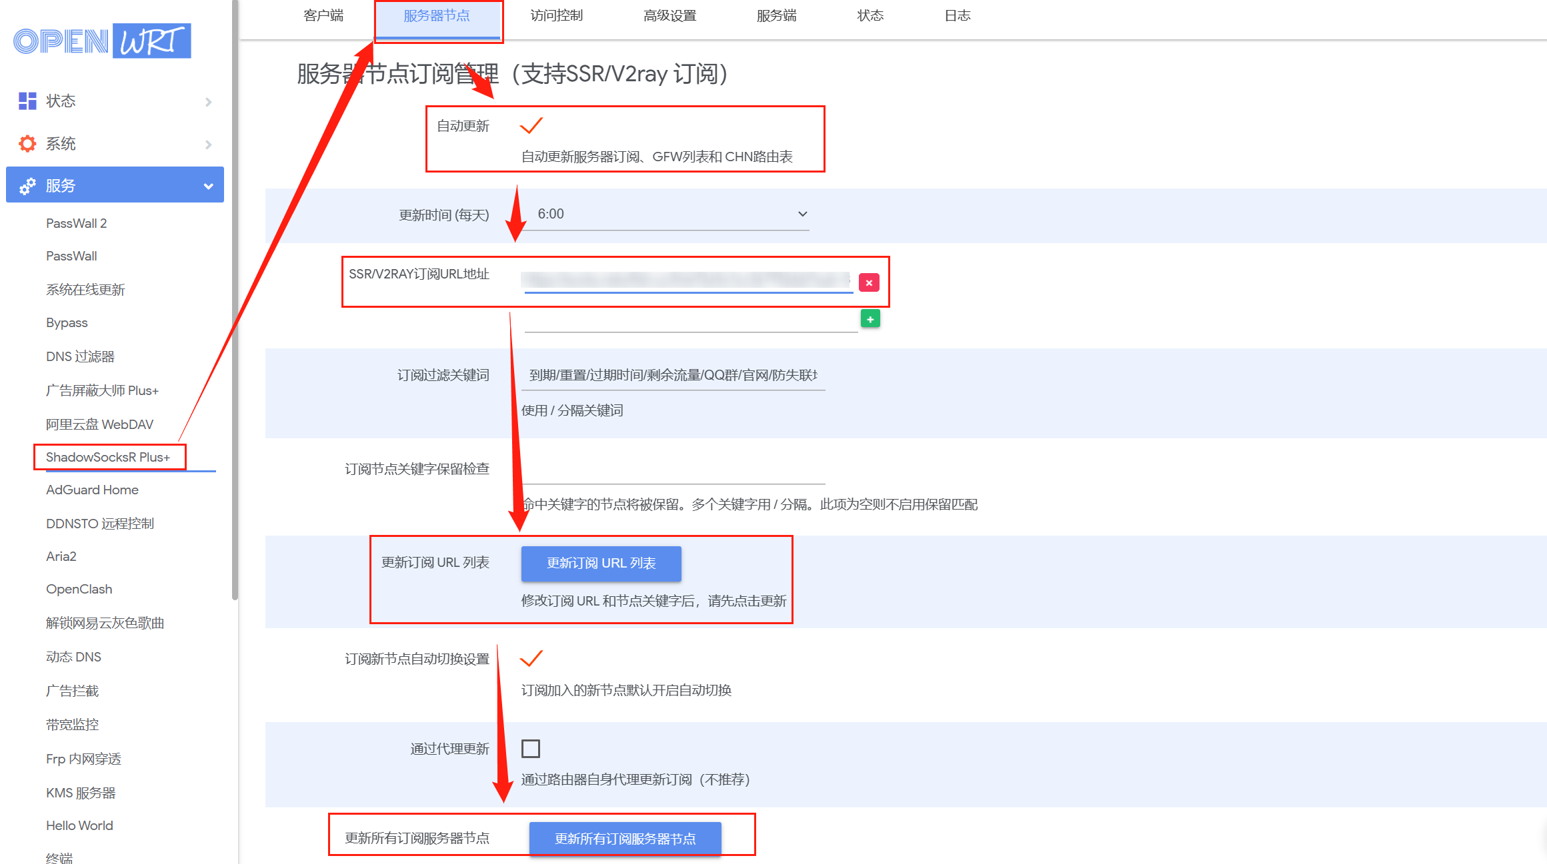Enable update through proxy checkbox
This screenshot has width=1547, height=864.
[531, 749]
